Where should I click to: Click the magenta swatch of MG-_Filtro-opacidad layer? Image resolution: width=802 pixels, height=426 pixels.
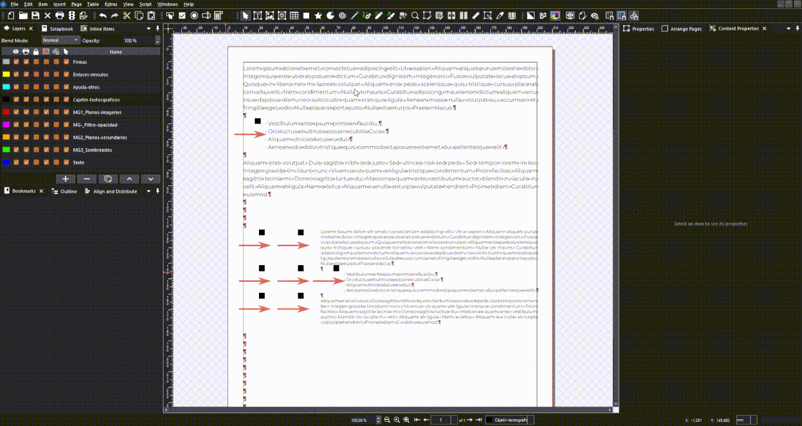pos(6,125)
